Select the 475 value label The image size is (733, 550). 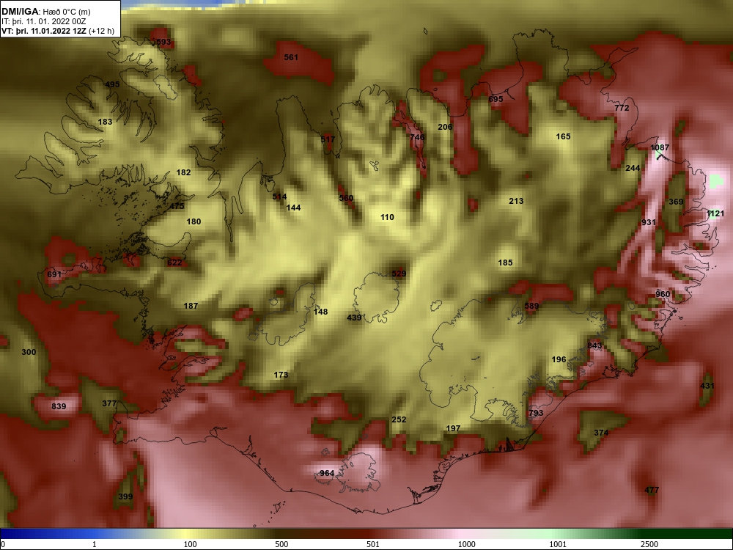(177, 206)
